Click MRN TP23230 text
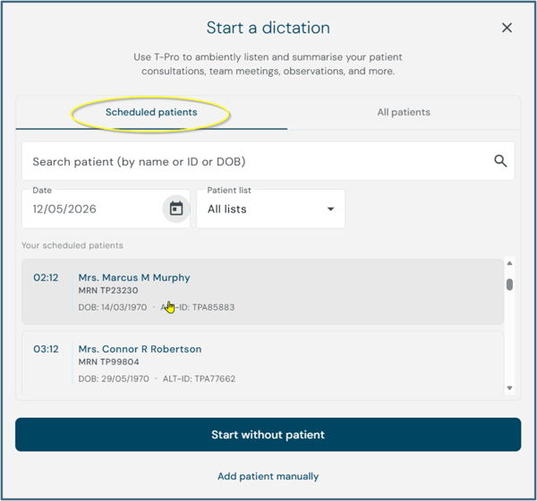 (108, 291)
